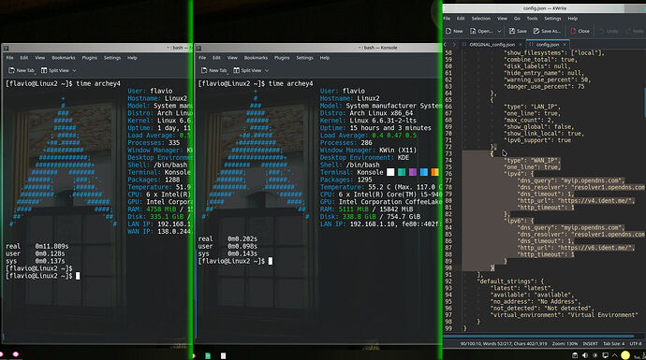
Task: Click the green taskbar icon under middle Konsole
Action: tap(208, 356)
